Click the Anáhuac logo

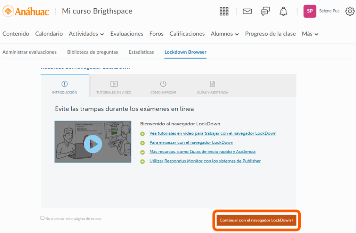26,11
